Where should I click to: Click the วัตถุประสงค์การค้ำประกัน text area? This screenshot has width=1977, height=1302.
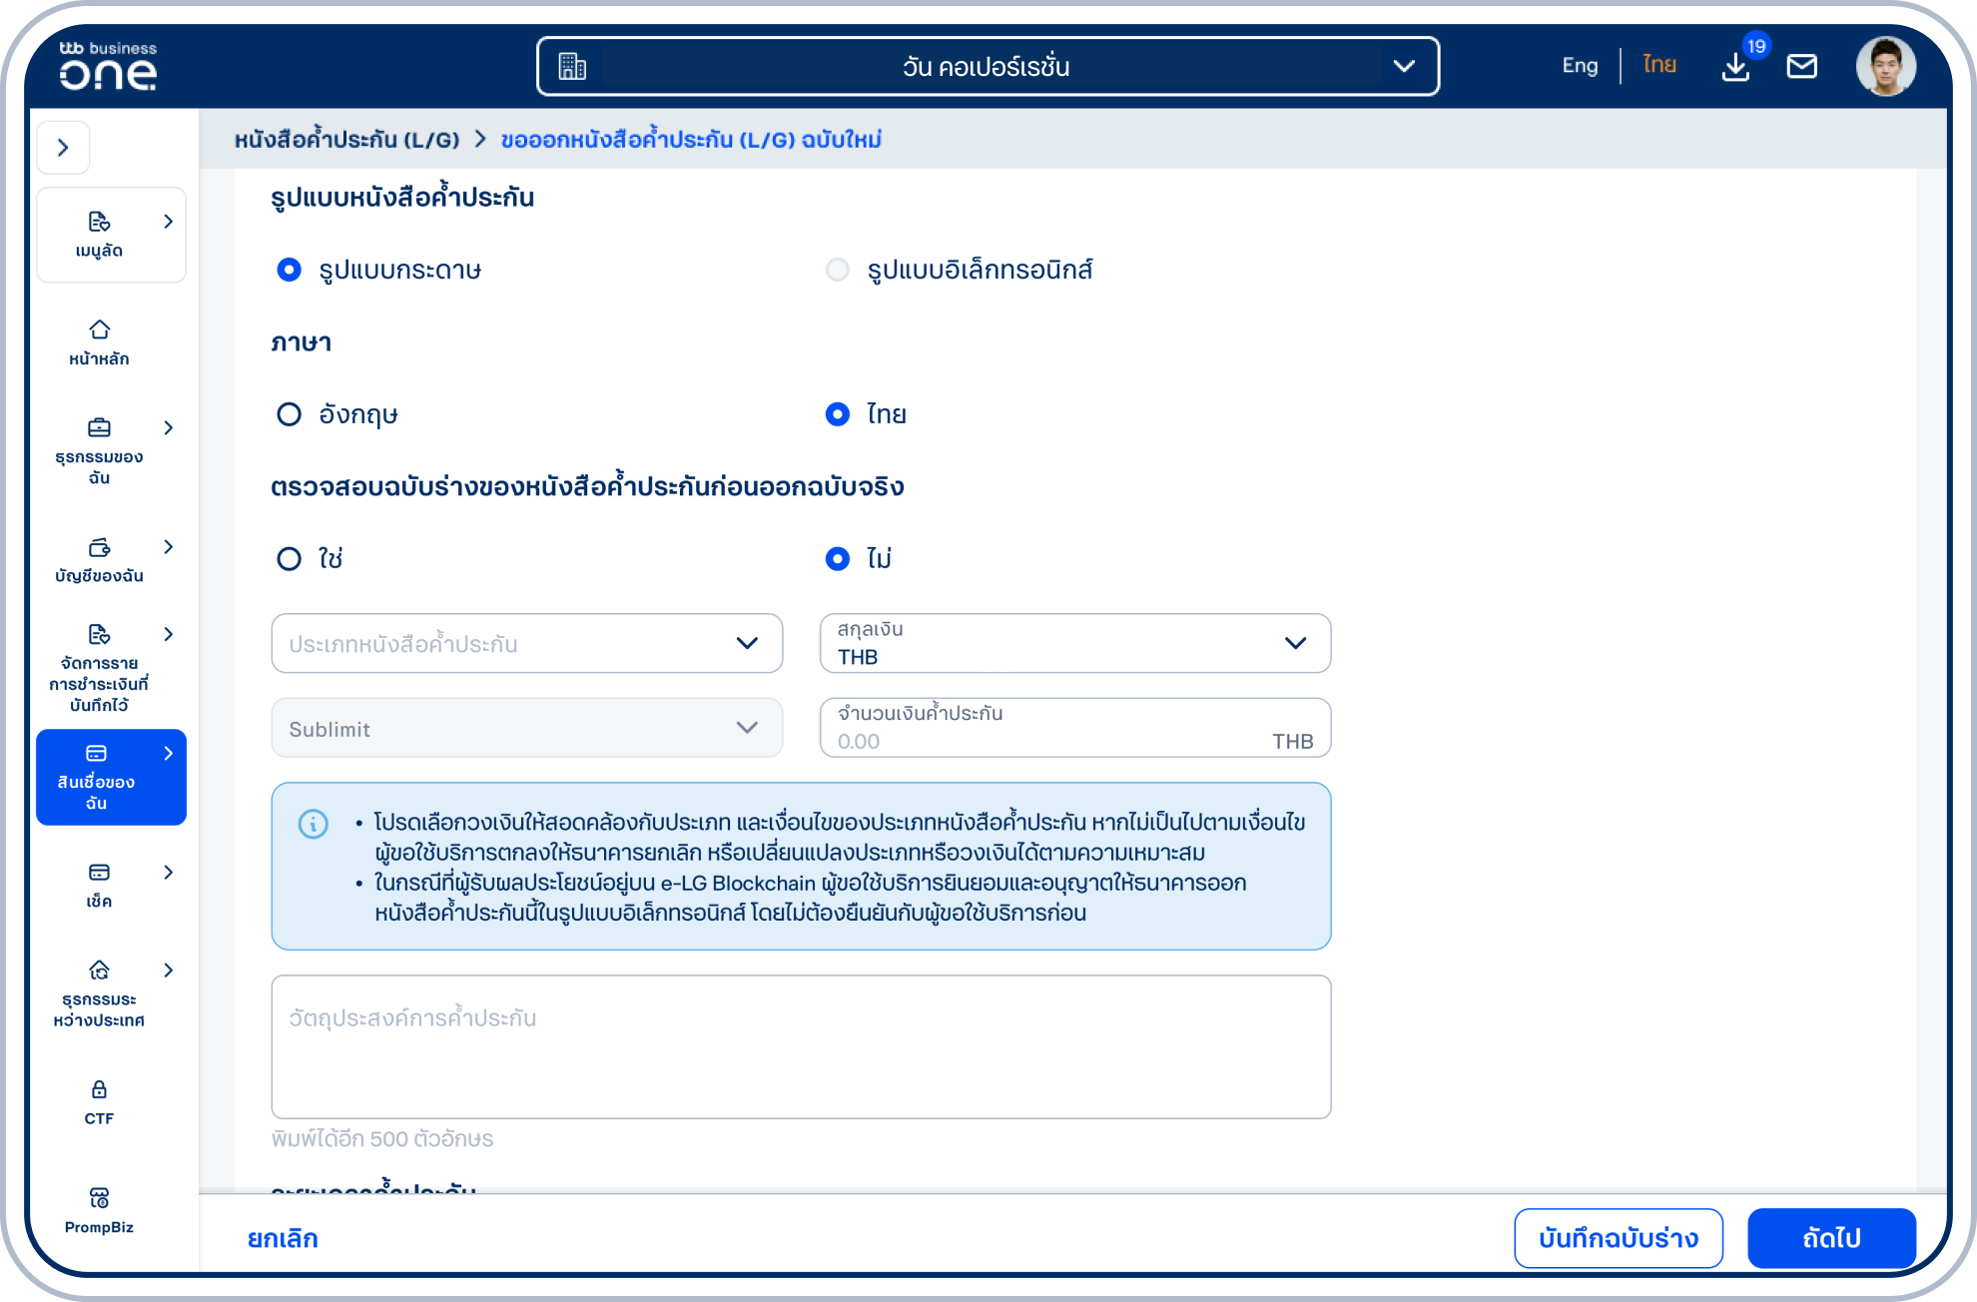801,1046
